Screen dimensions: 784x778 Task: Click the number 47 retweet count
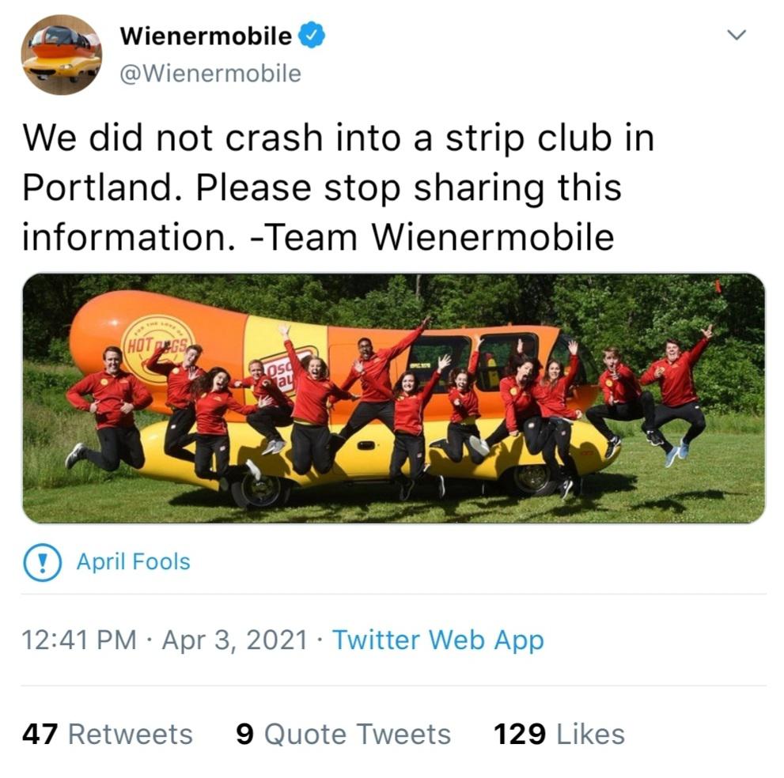point(40,734)
